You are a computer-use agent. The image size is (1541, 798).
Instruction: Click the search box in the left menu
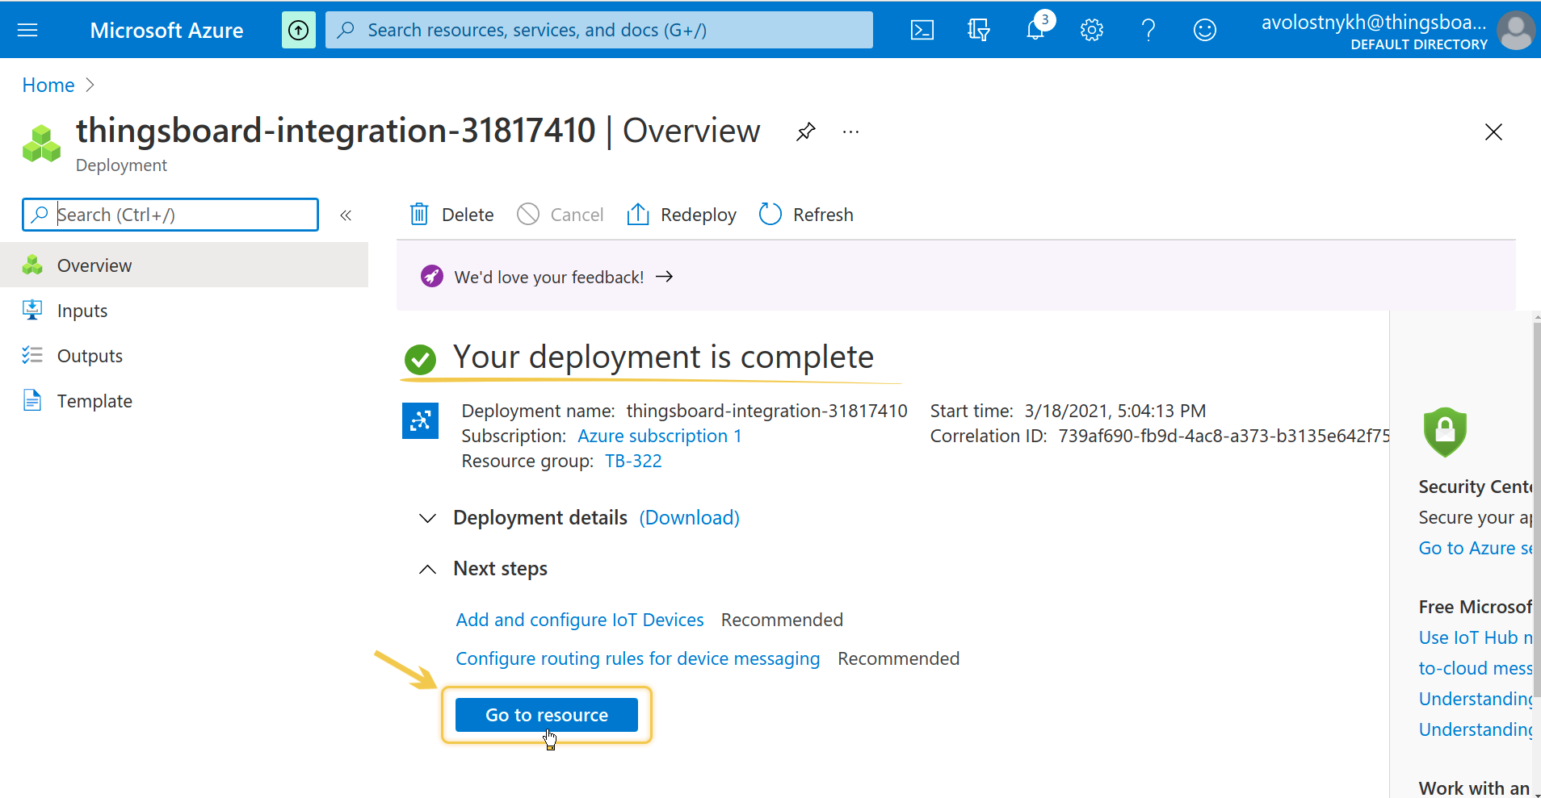(x=170, y=215)
